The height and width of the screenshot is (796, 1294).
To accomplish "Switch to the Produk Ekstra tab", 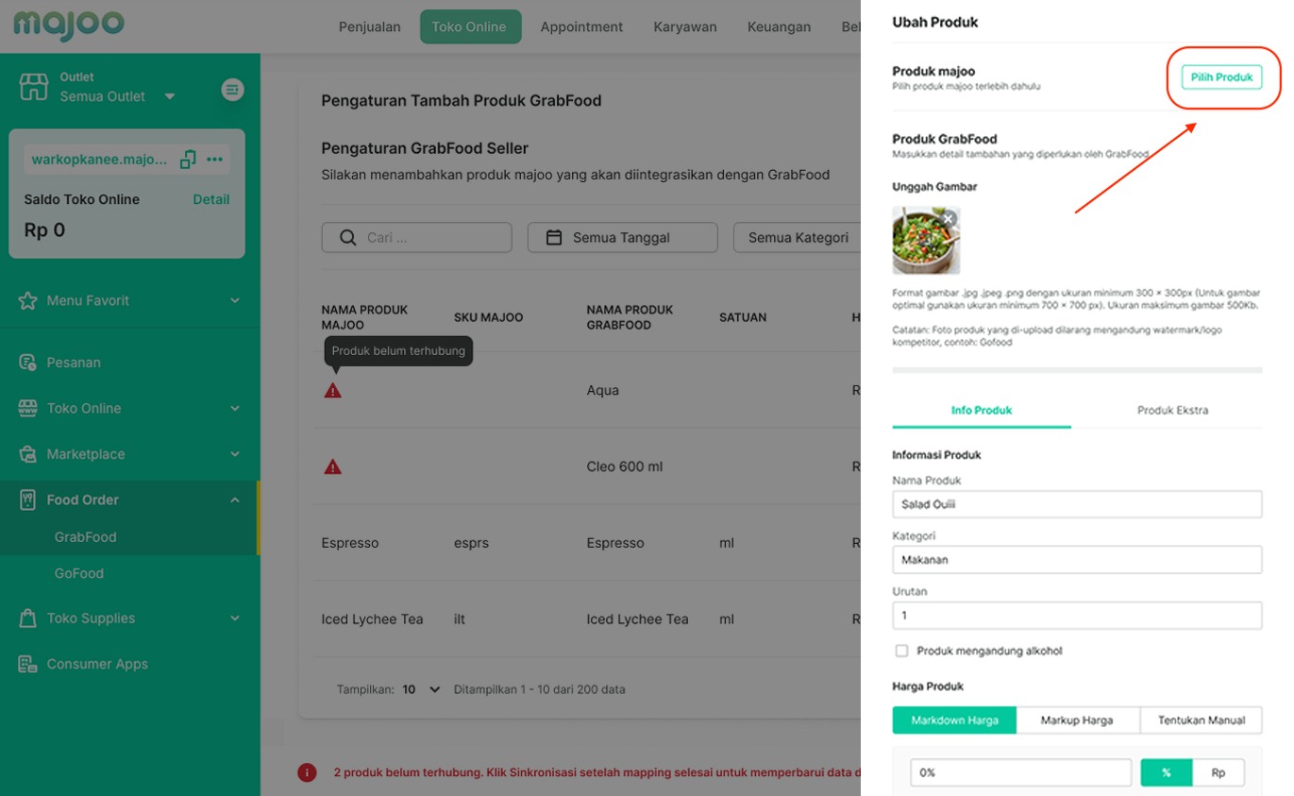I will coord(1172,410).
